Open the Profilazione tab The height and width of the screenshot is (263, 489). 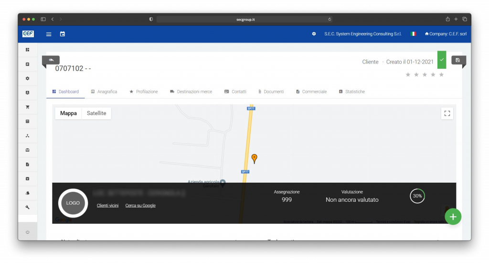144,91
